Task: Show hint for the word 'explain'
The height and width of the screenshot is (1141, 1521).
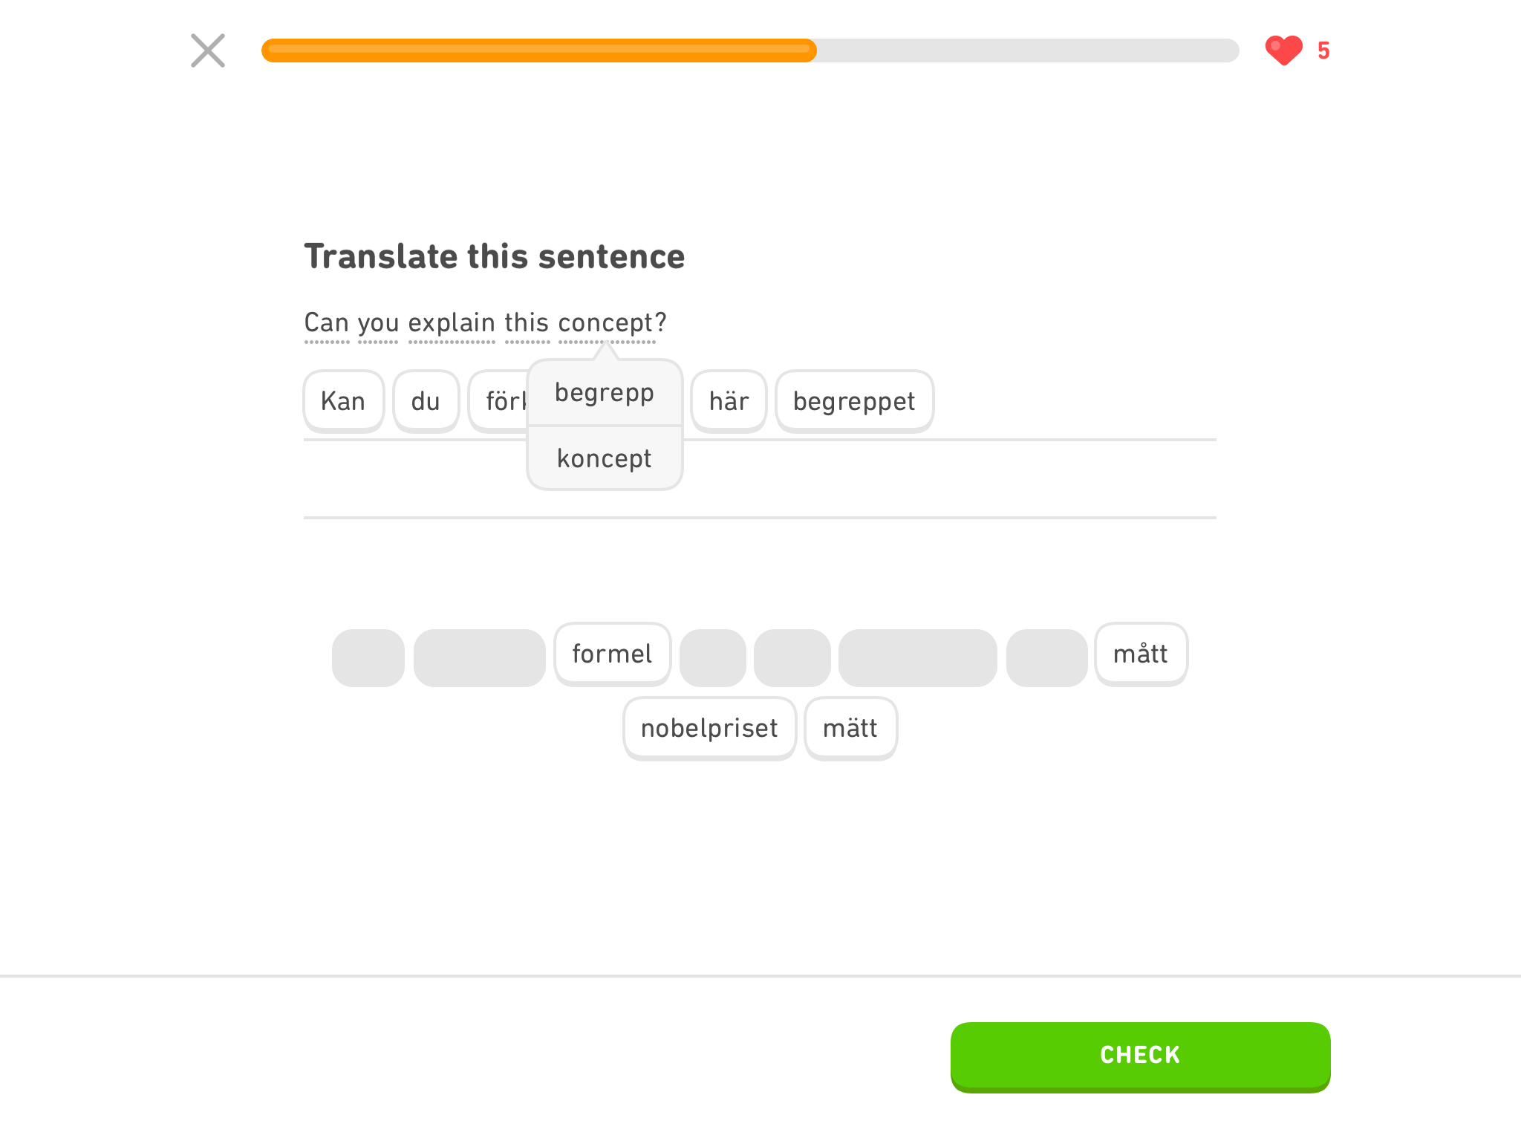Action: (452, 323)
